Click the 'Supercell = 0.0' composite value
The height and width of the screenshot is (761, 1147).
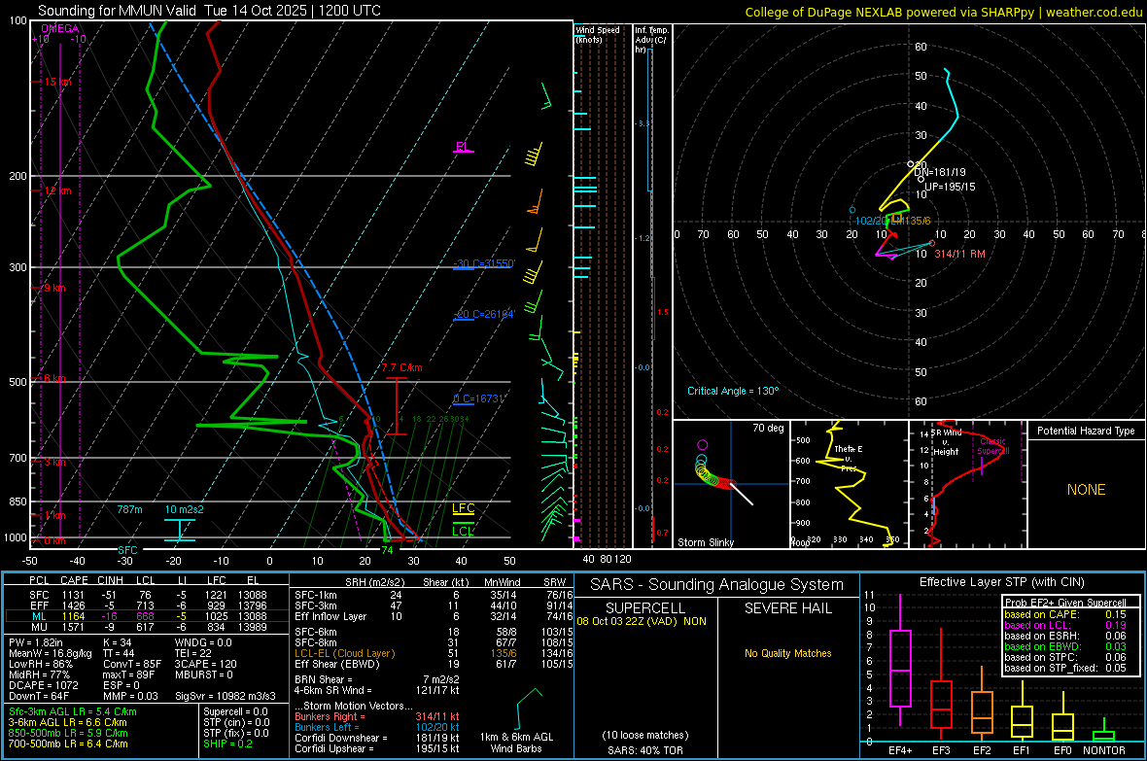point(235,712)
